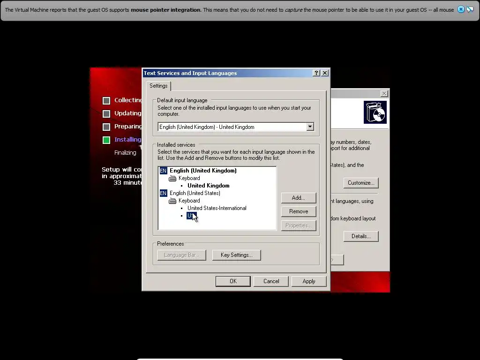Viewport: 480px width, 360px height.
Task: Click the Apply button
Action: click(x=309, y=281)
